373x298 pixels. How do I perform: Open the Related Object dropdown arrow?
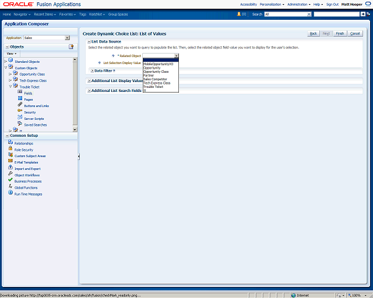point(176,56)
